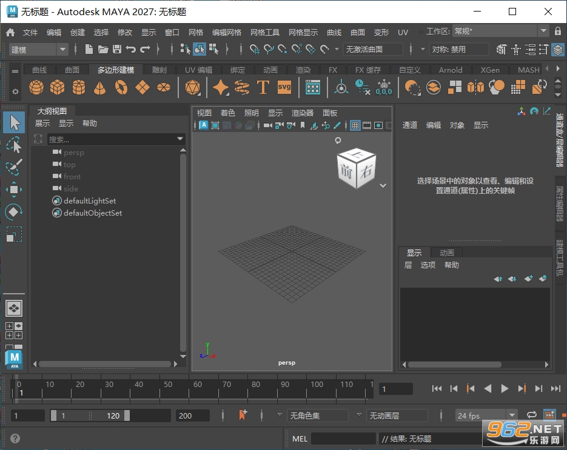The width and height of the screenshot is (567, 450).
Task: Step forward one frame
Action: click(x=538, y=389)
